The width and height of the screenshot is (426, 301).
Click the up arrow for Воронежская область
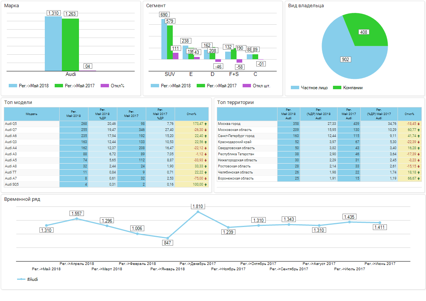click(419, 178)
